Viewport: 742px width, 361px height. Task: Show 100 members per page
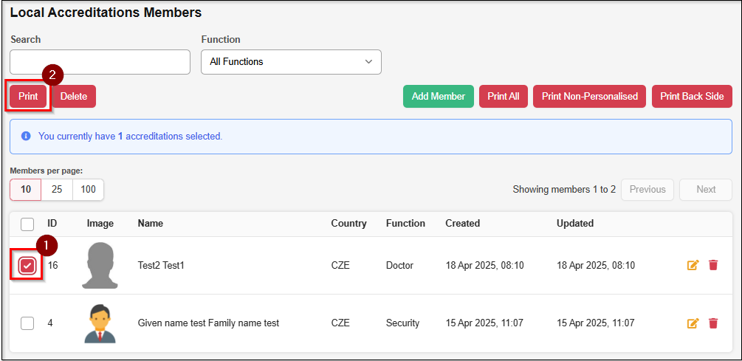[88, 190]
